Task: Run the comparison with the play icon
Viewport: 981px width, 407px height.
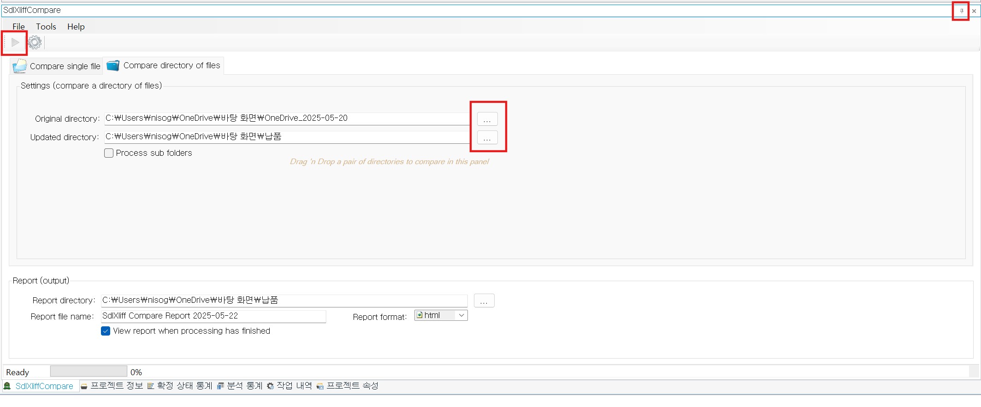Action: point(15,42)
